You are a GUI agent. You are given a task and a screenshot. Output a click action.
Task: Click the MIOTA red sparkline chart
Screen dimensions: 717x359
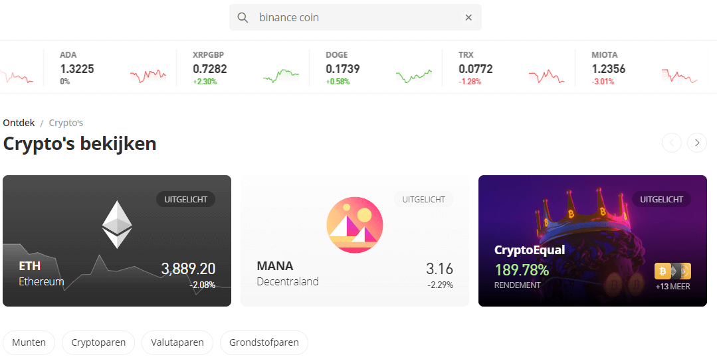click(x=680, y=76)
